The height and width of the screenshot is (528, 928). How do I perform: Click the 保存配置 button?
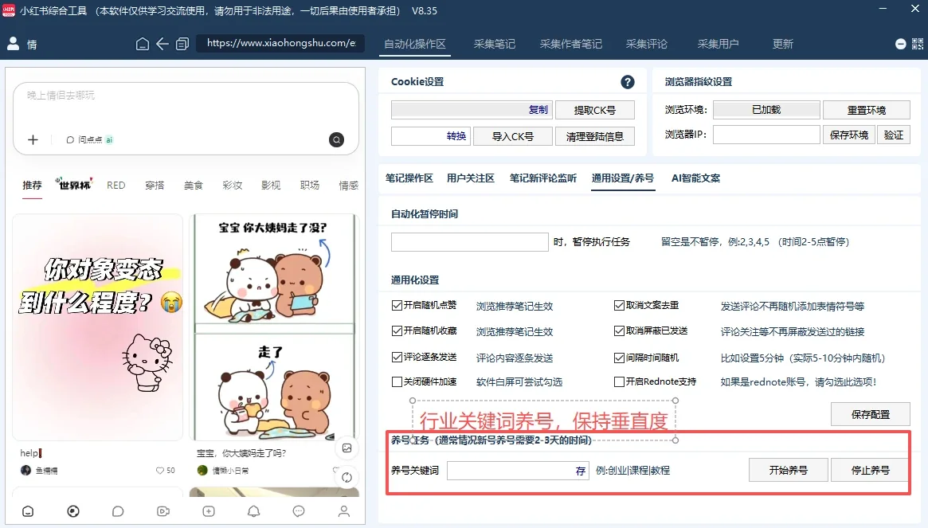pyautogui.click(x=871, y=414)
